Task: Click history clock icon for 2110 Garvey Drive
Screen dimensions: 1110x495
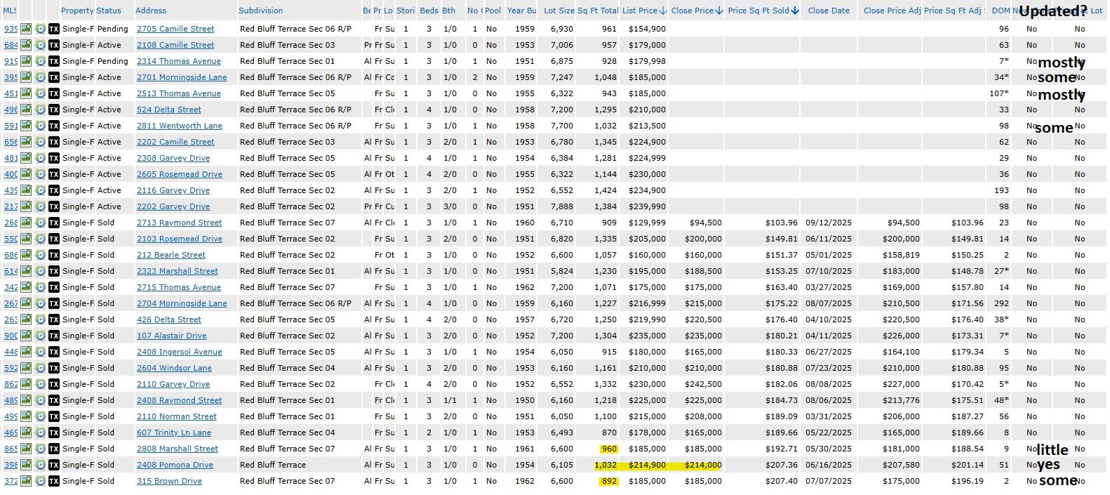Action: pyautogui.click(x=40, y=384)
